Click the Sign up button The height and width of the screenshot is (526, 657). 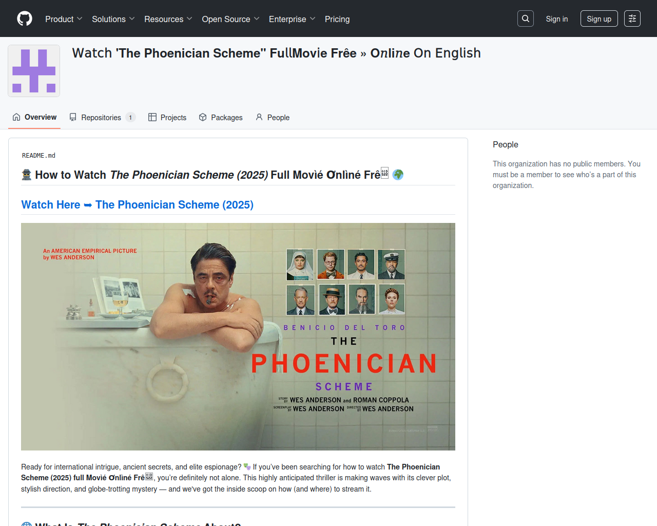pos(599,18)
